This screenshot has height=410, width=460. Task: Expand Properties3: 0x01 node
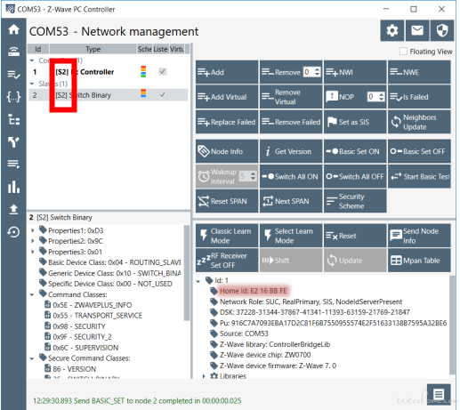33,252
